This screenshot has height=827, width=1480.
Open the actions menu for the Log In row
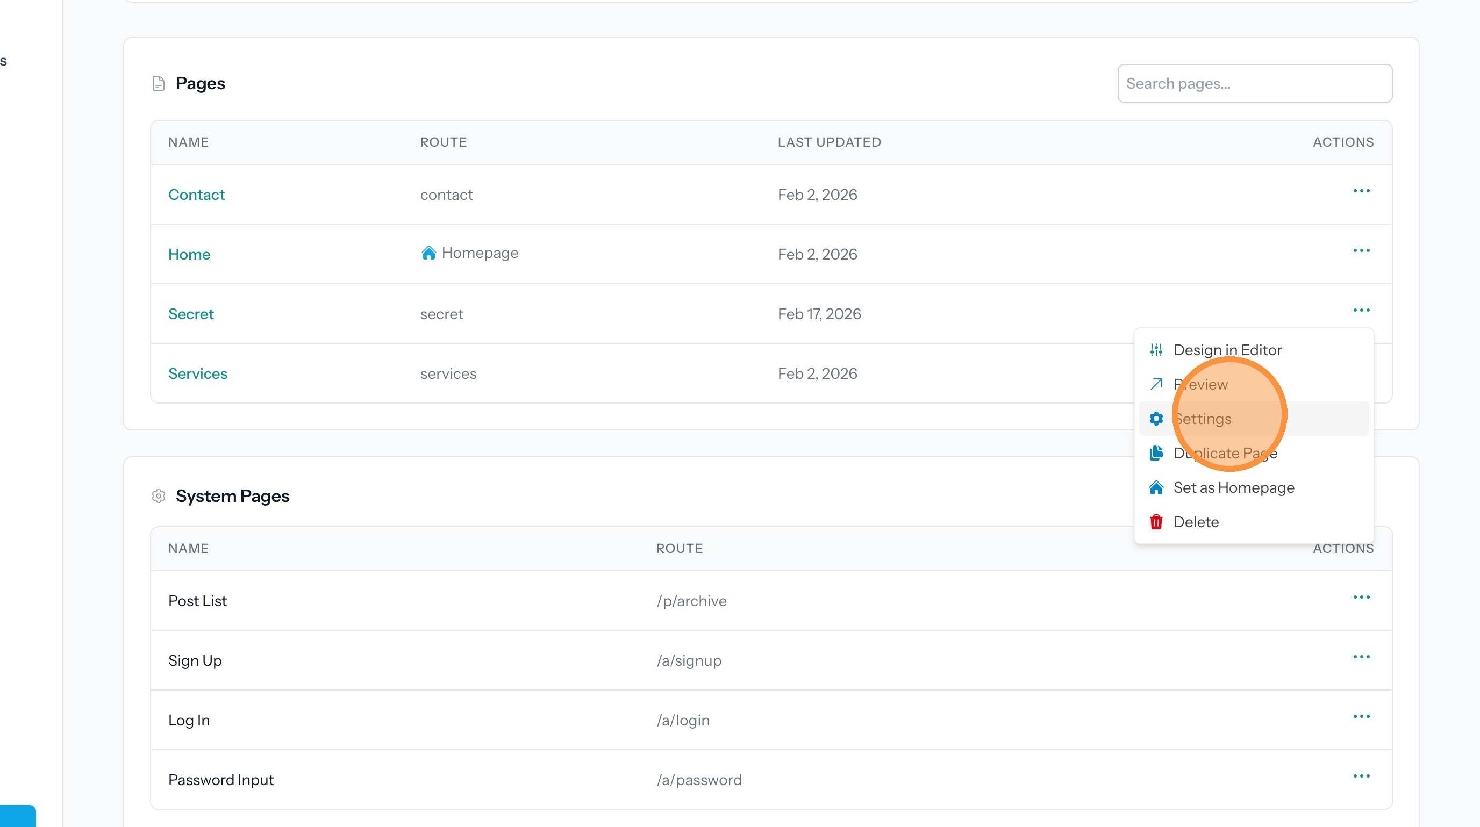(x=1361, y=717)
